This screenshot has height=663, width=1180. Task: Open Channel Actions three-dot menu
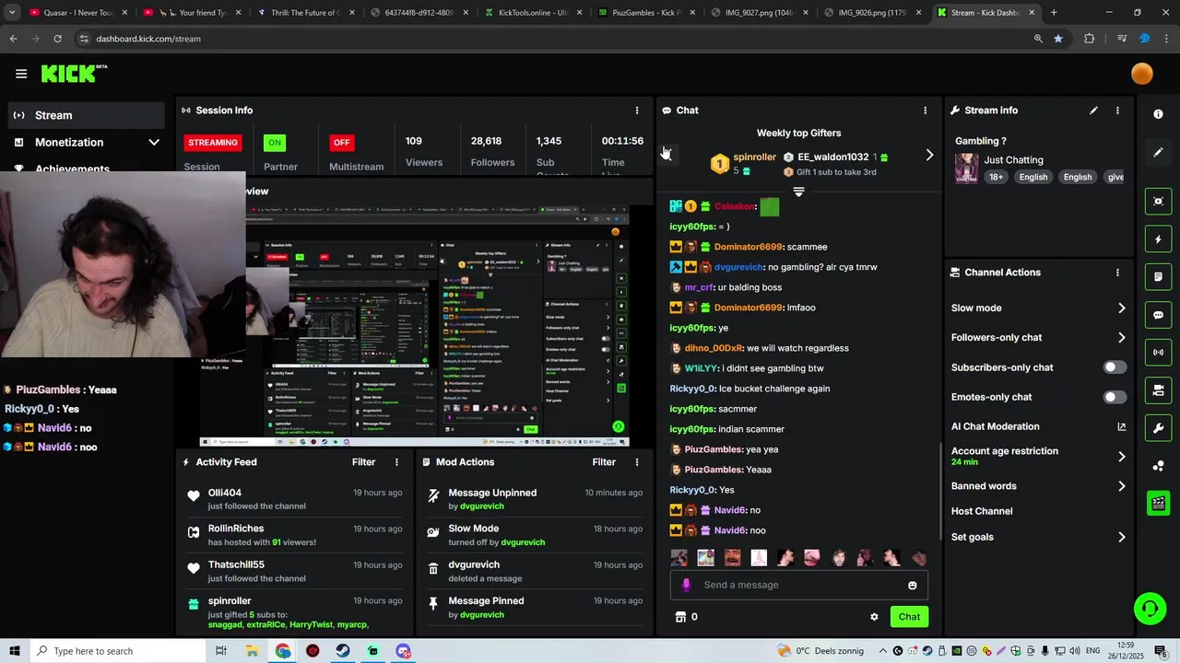pos(1117,273)
